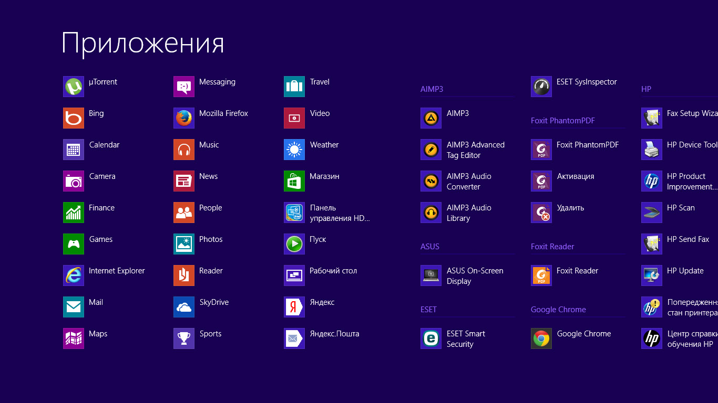Image resolution: width=718 pixels, height=403 pixels.
Task: Open the People contacts icon
Action: tap(184, 213)
